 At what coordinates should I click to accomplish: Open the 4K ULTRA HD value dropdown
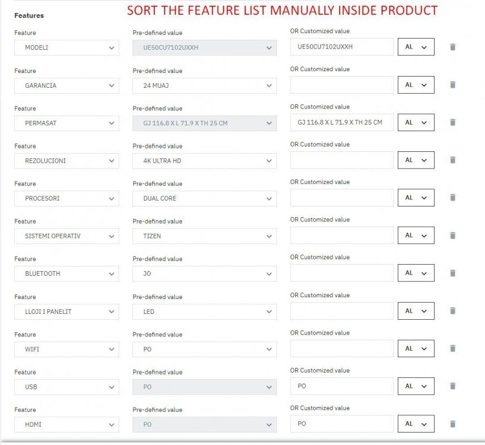click(x=204, y=161)
